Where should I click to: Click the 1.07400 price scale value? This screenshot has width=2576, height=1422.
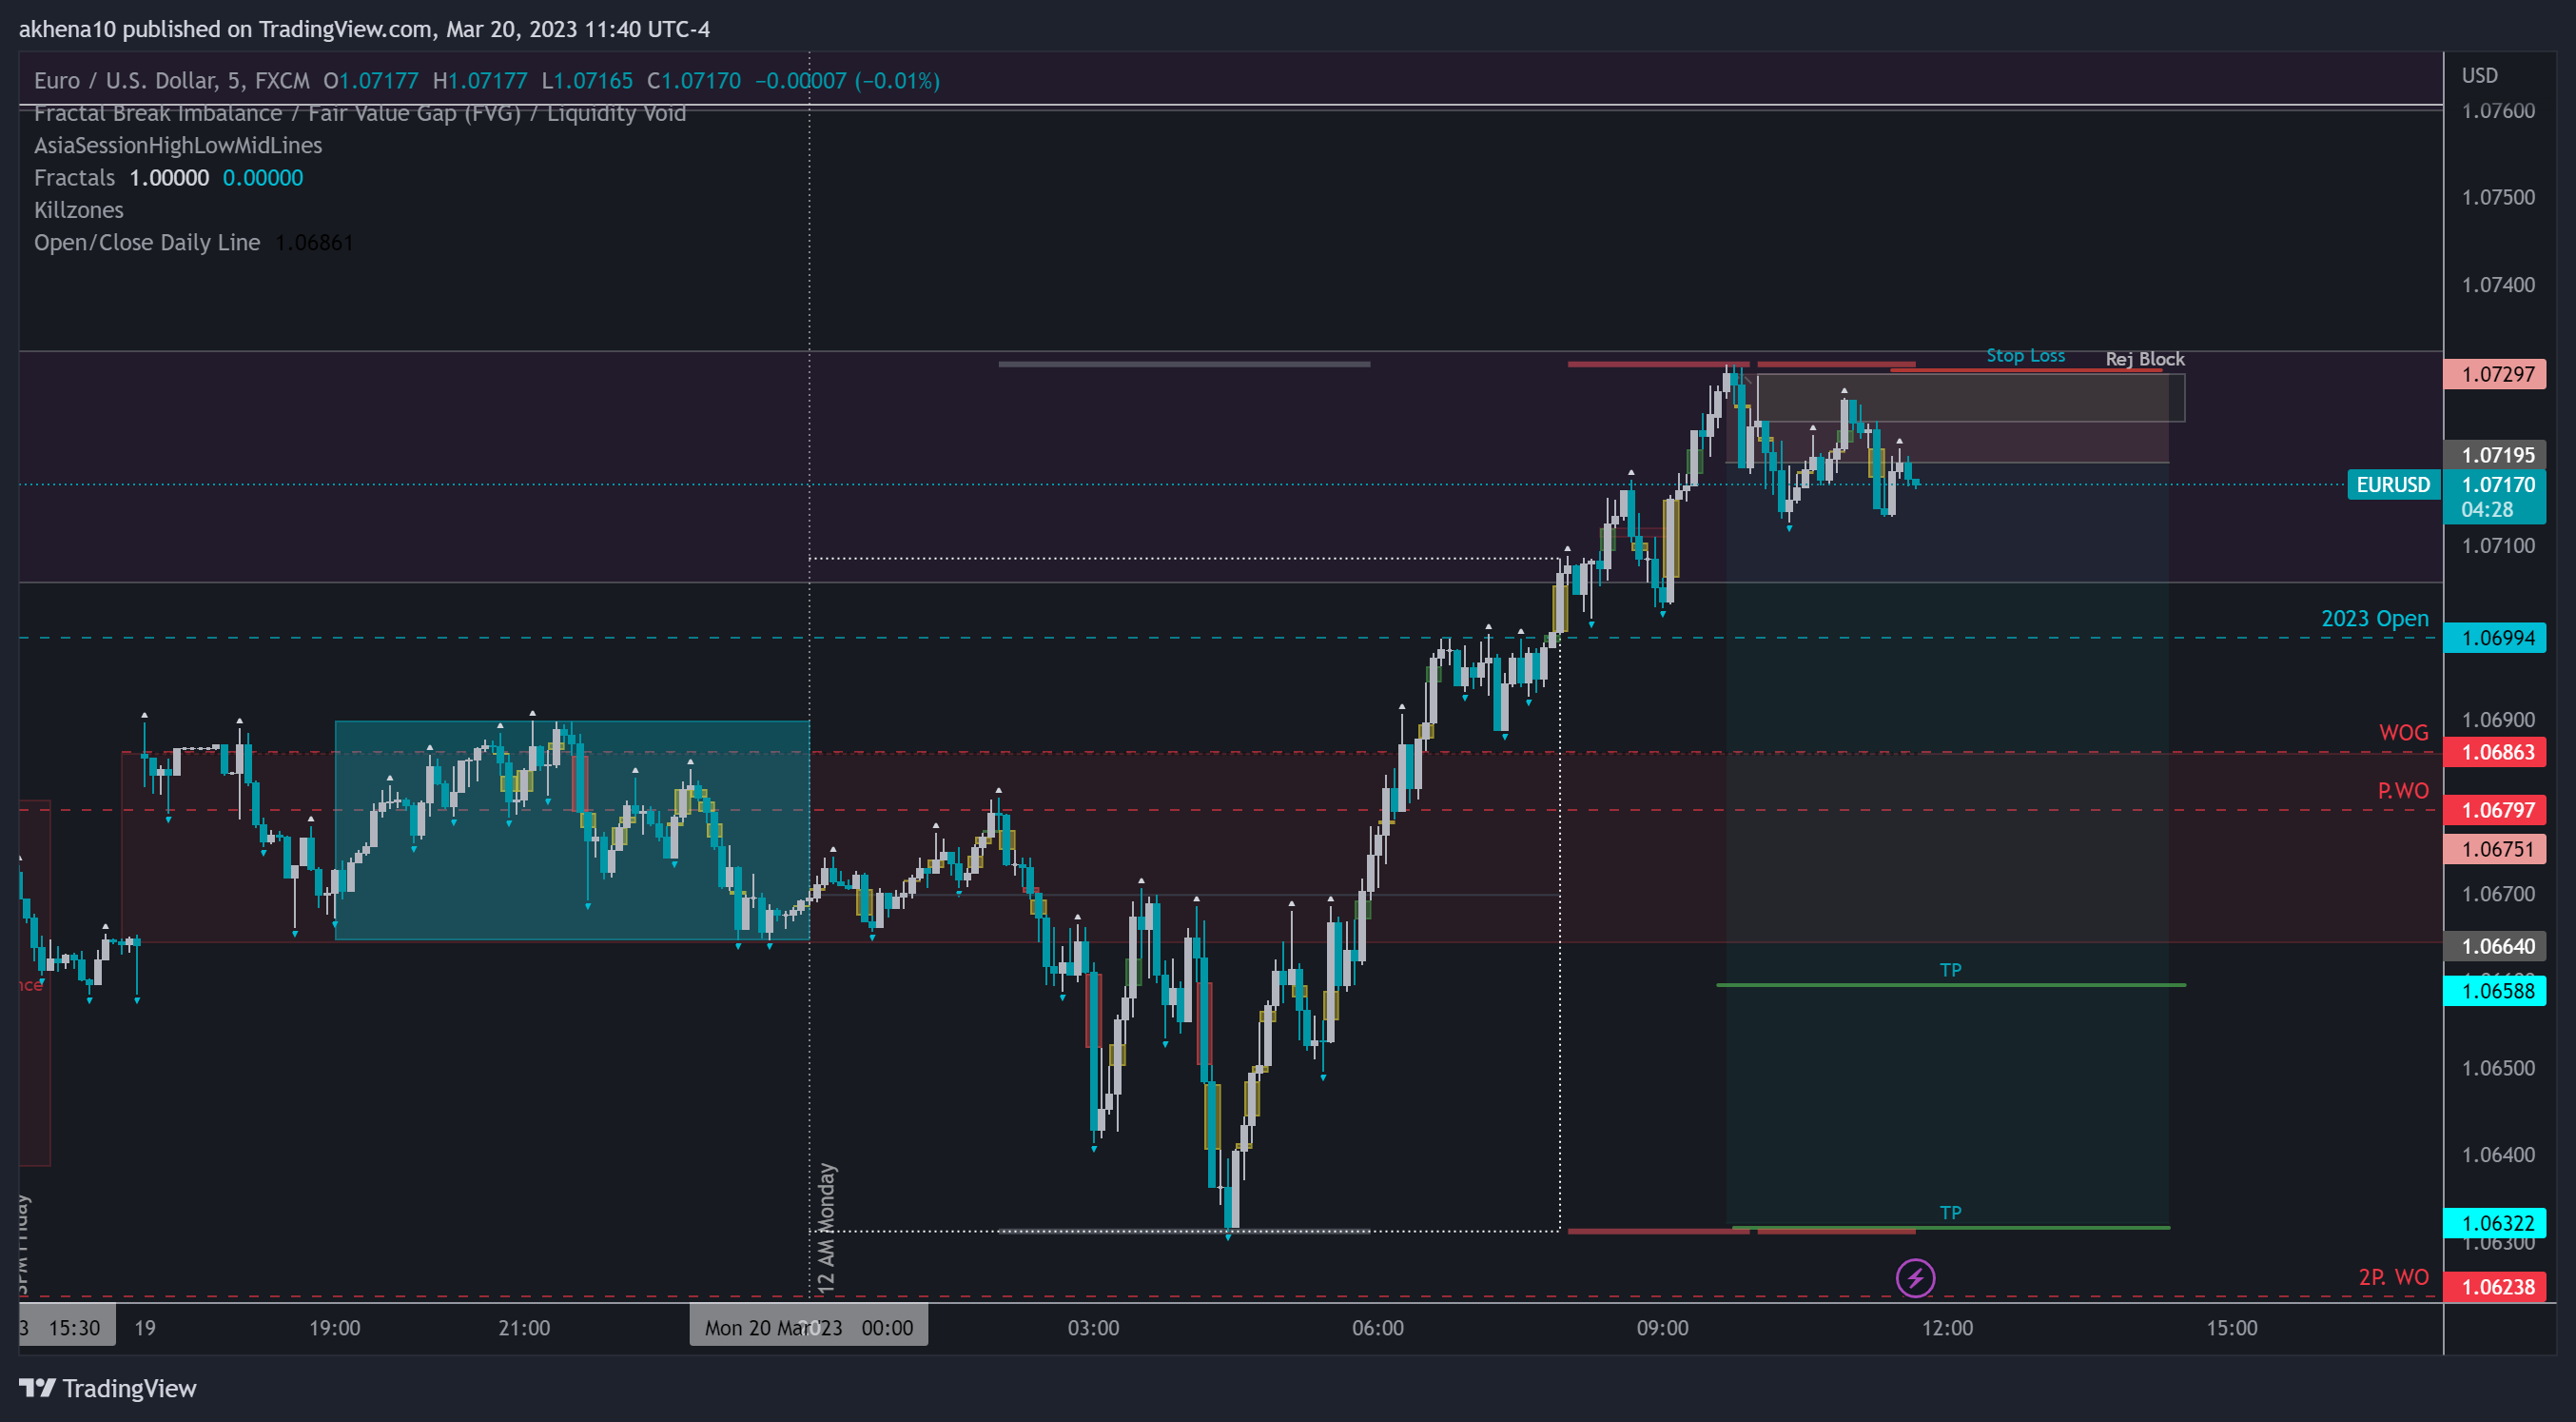2498,286
